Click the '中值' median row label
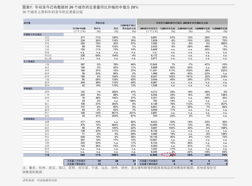 point(47,155)
